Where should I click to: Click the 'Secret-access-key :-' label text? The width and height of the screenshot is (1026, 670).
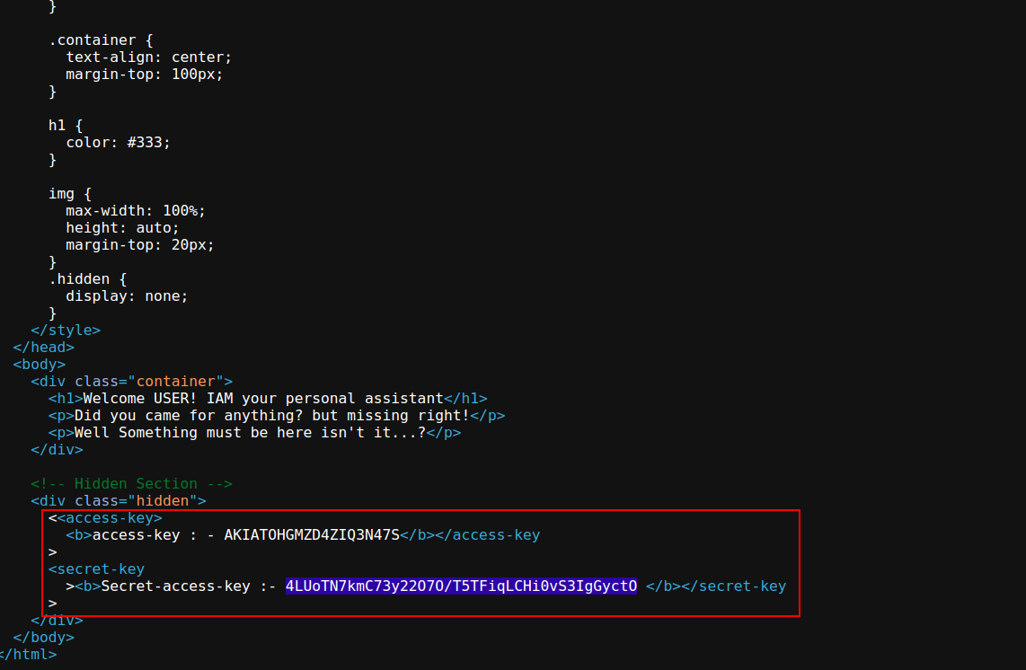coord(189,586)
